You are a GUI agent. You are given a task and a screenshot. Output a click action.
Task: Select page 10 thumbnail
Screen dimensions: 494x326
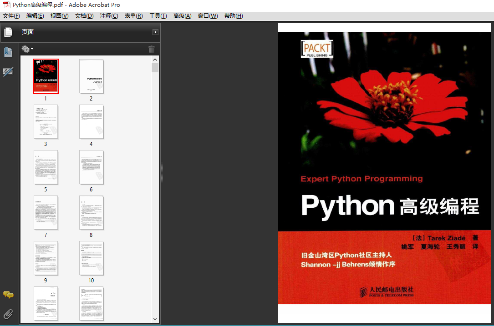[92, 258]
